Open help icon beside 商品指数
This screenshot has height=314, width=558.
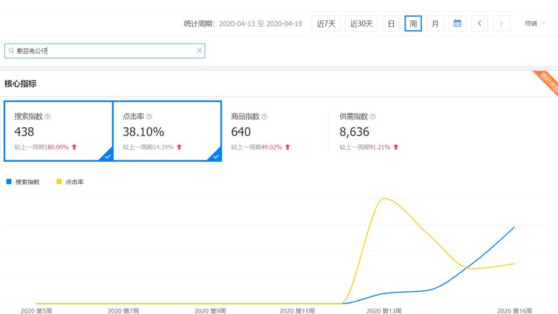click(x=264, y=117)
